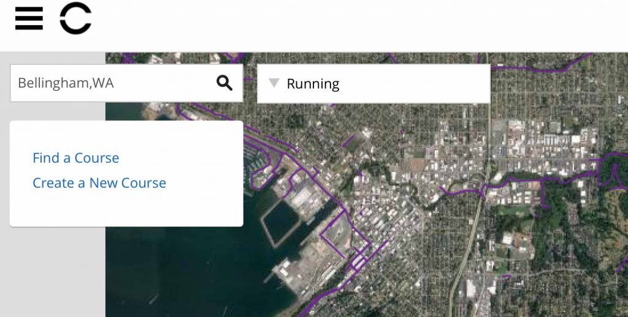Image resolution: width=628 pixels, height=317 pixels.
Task: Click the blank white header bar area
Action: coord(368,24)
